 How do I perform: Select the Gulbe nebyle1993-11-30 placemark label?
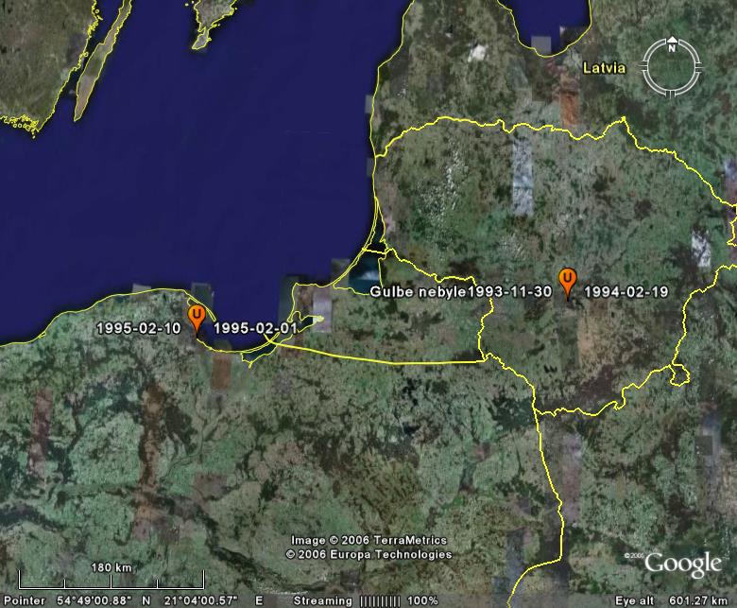[x=460, y=292]
